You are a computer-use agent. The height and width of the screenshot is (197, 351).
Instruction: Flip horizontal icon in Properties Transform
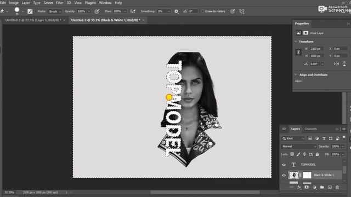[336, 64]
